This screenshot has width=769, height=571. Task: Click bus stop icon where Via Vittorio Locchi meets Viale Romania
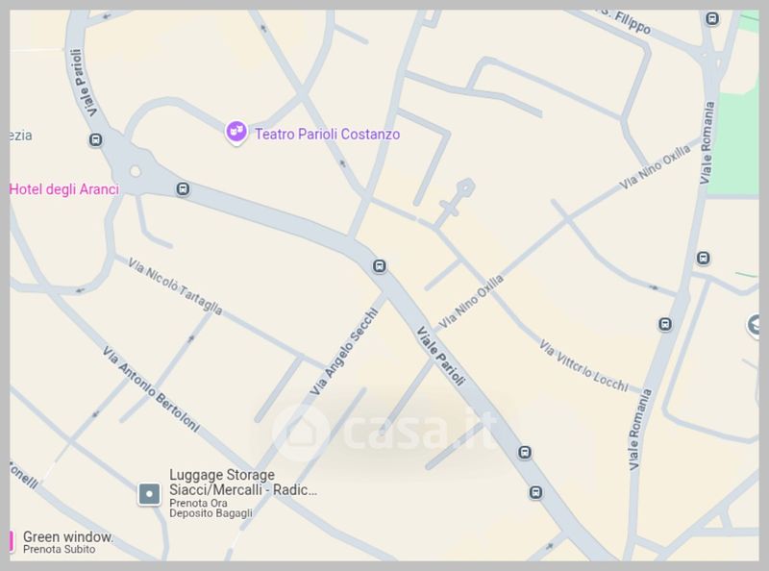point(664,324)
